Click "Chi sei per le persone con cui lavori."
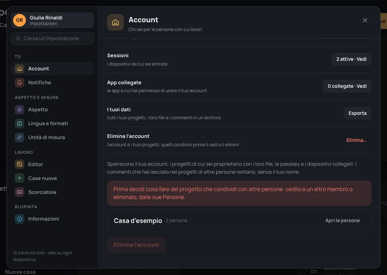Image resolution: width=387 pixels, height=275 pixels. [x=166, y=29]
